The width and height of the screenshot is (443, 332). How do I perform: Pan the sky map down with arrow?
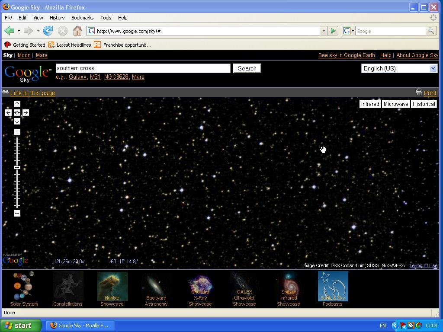point(17,121)
